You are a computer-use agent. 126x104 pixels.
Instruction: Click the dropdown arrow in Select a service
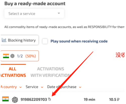tap(59, 13)
